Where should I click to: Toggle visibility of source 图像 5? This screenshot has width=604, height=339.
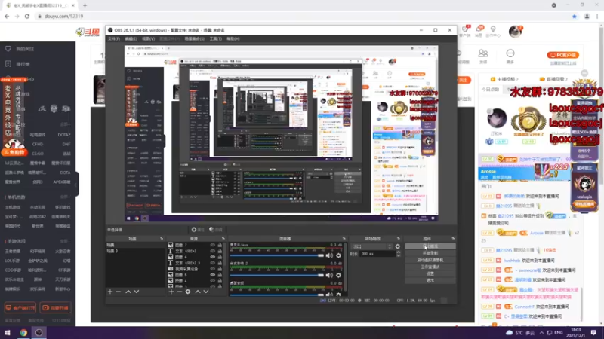(x=213, y=275)
